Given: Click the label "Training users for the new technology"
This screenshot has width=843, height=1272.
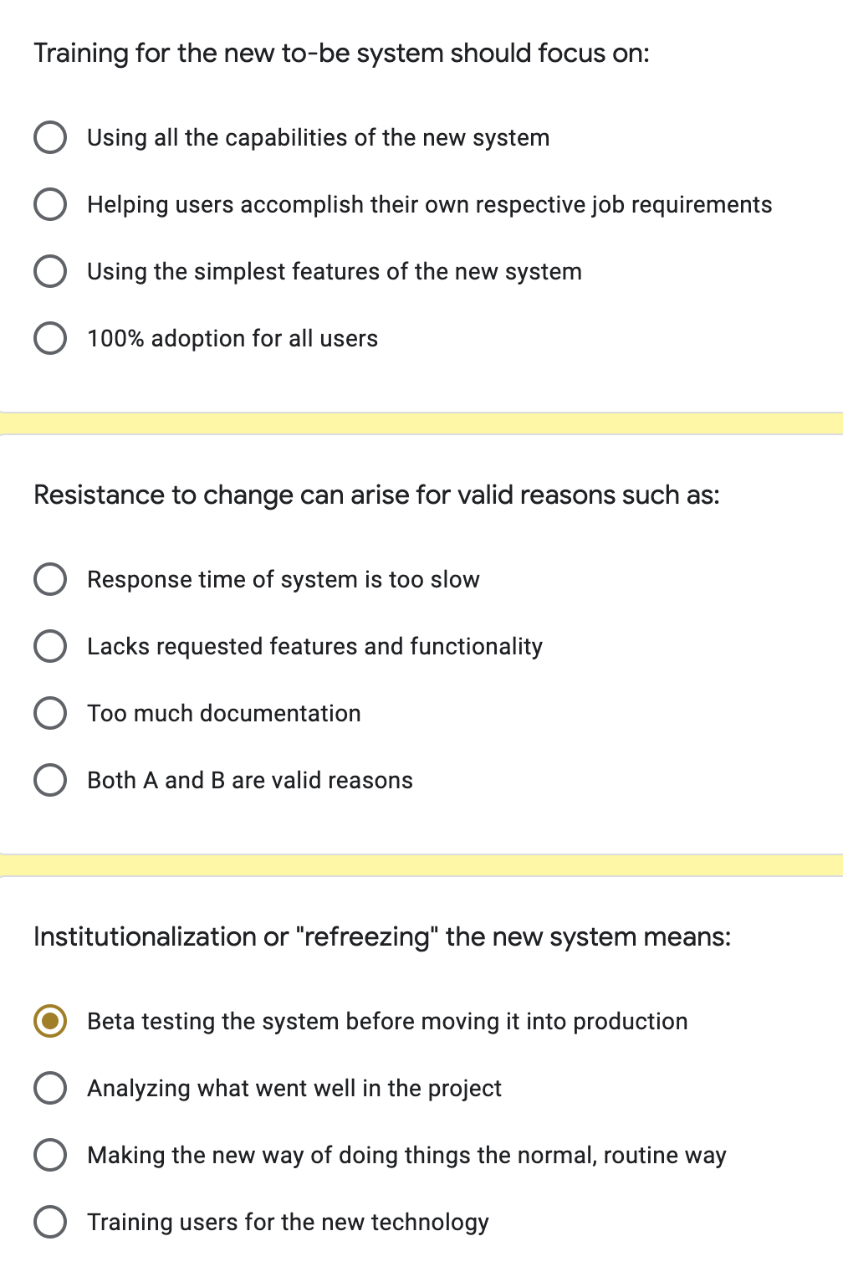Looking at the screenshot, I should [288, 1221].
